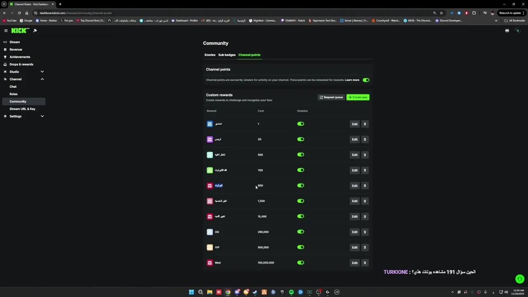The height and width of the screenshot is (297, 528).
Task: Show hidden system tray icons
Action: point(453,292)
